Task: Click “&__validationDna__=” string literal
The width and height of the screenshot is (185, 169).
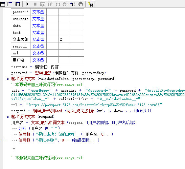Action: [119, 99]
